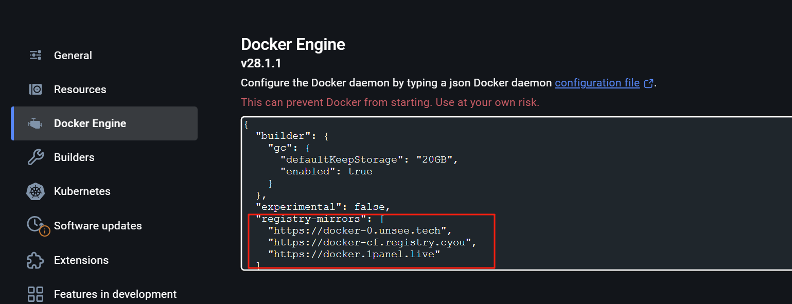Image resolution: width=792 pixels, height=304 pixels.
Task: Open the Kubernetes helm wheel icon
Action: [x=36, y=191]
